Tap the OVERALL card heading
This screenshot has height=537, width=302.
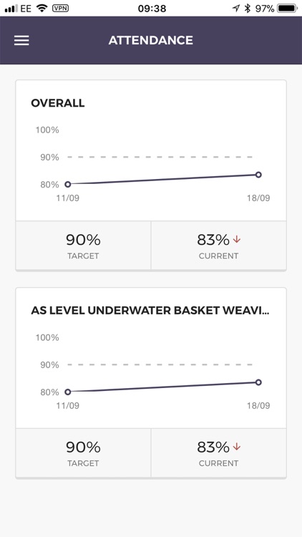pyautogui.click(x=57, y=103)
